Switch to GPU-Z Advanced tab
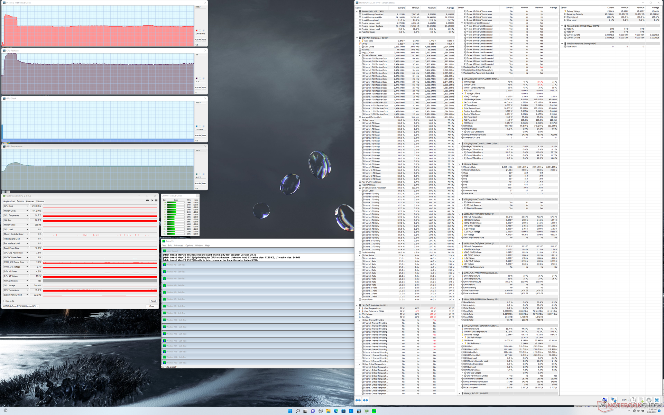Viewport: 664px width, 415px height. [x=30, y=201]
